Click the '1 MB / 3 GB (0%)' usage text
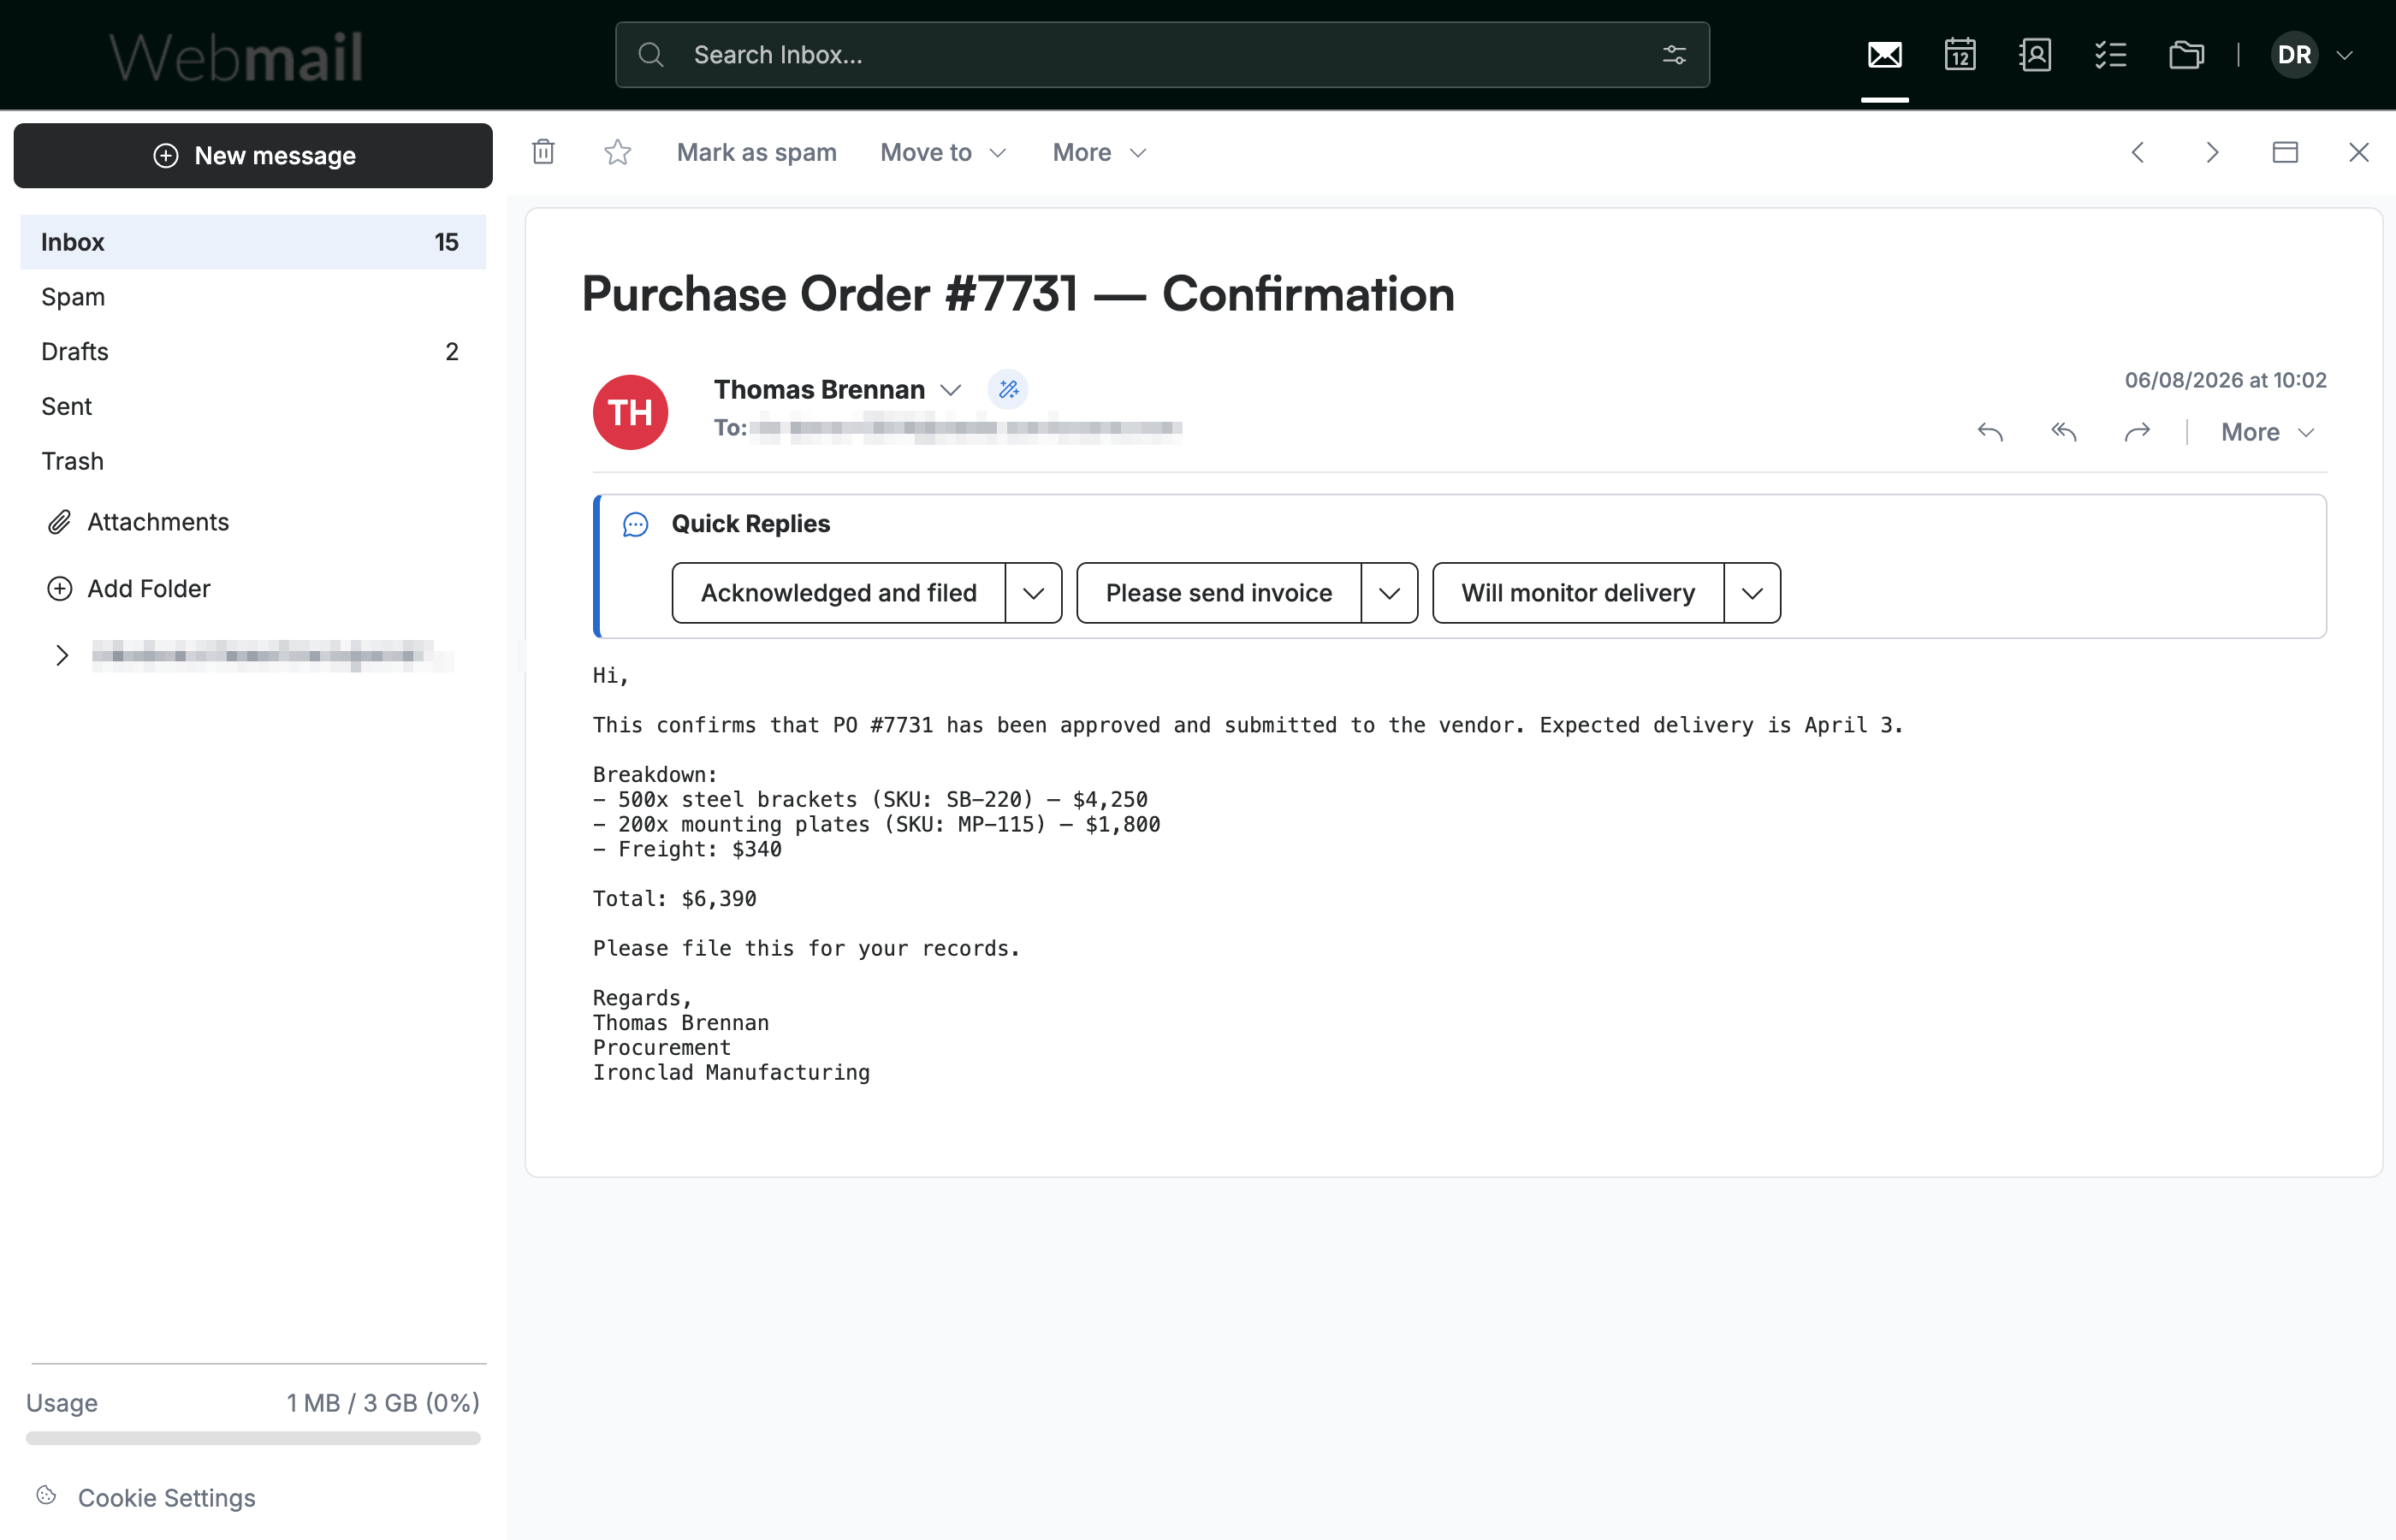The width and height of the screenshot is (2396, 1540). pyautogui.click(x=383, y=1403)
